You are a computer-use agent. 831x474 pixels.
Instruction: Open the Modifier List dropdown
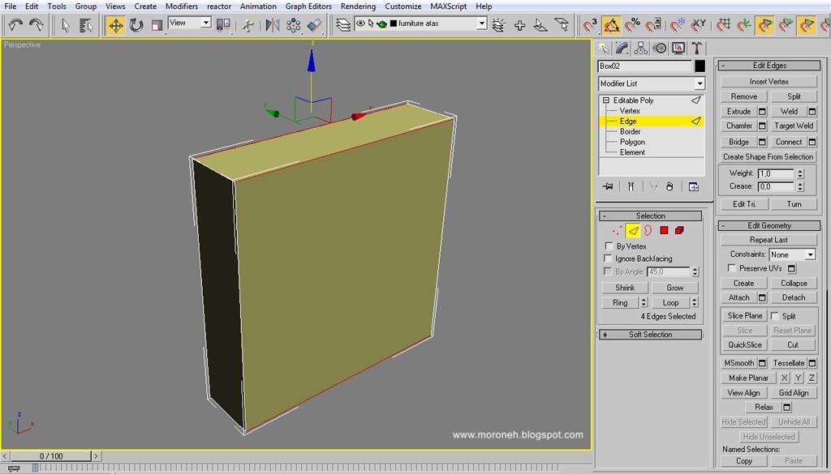pyautogui.click(x=652, y=83)
